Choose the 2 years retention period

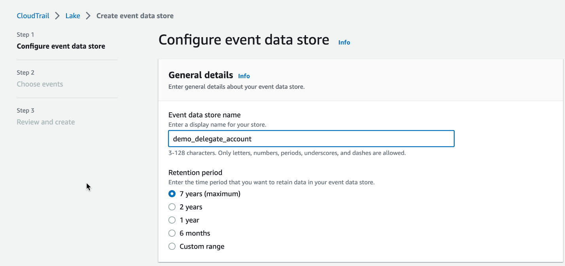172,207
